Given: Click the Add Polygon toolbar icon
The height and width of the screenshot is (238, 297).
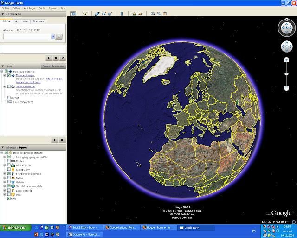Looking at the screenshot, I should (x=97, y=13).
